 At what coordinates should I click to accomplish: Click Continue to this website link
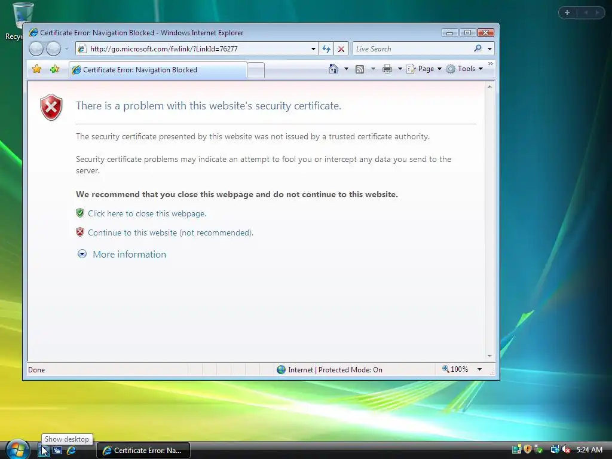(x=170, y=232)
